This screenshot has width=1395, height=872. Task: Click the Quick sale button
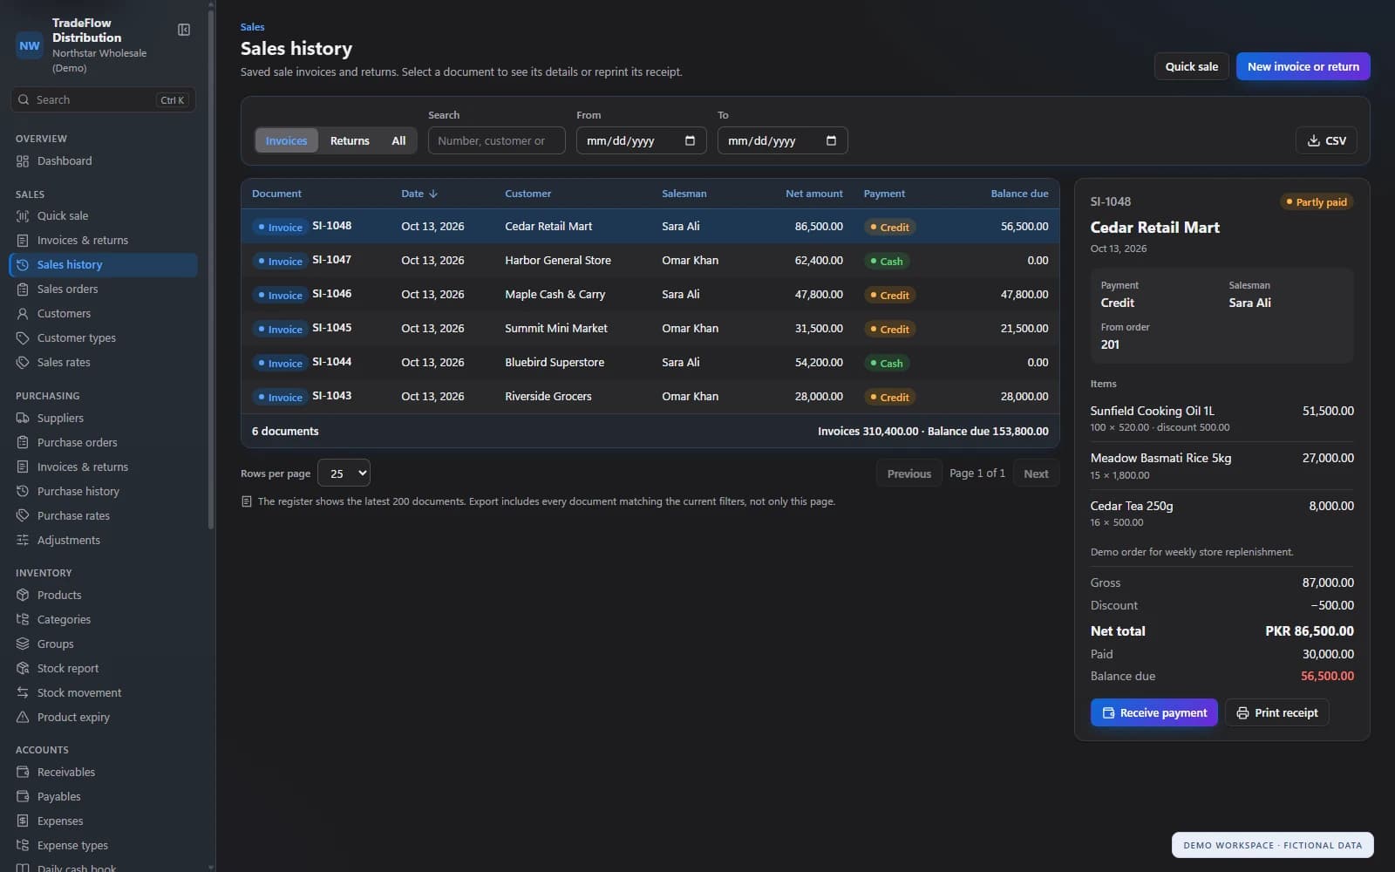tap(1192, 66)
